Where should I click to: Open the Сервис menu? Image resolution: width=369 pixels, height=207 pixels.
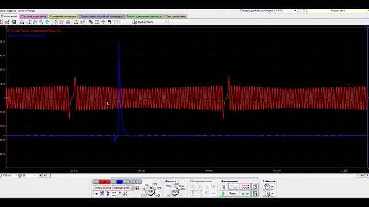[12, 11]
